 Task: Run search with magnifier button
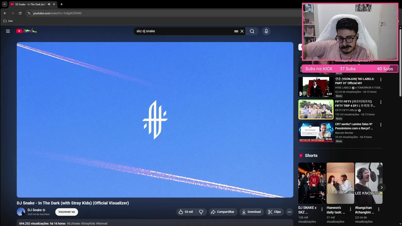[252, 31]
